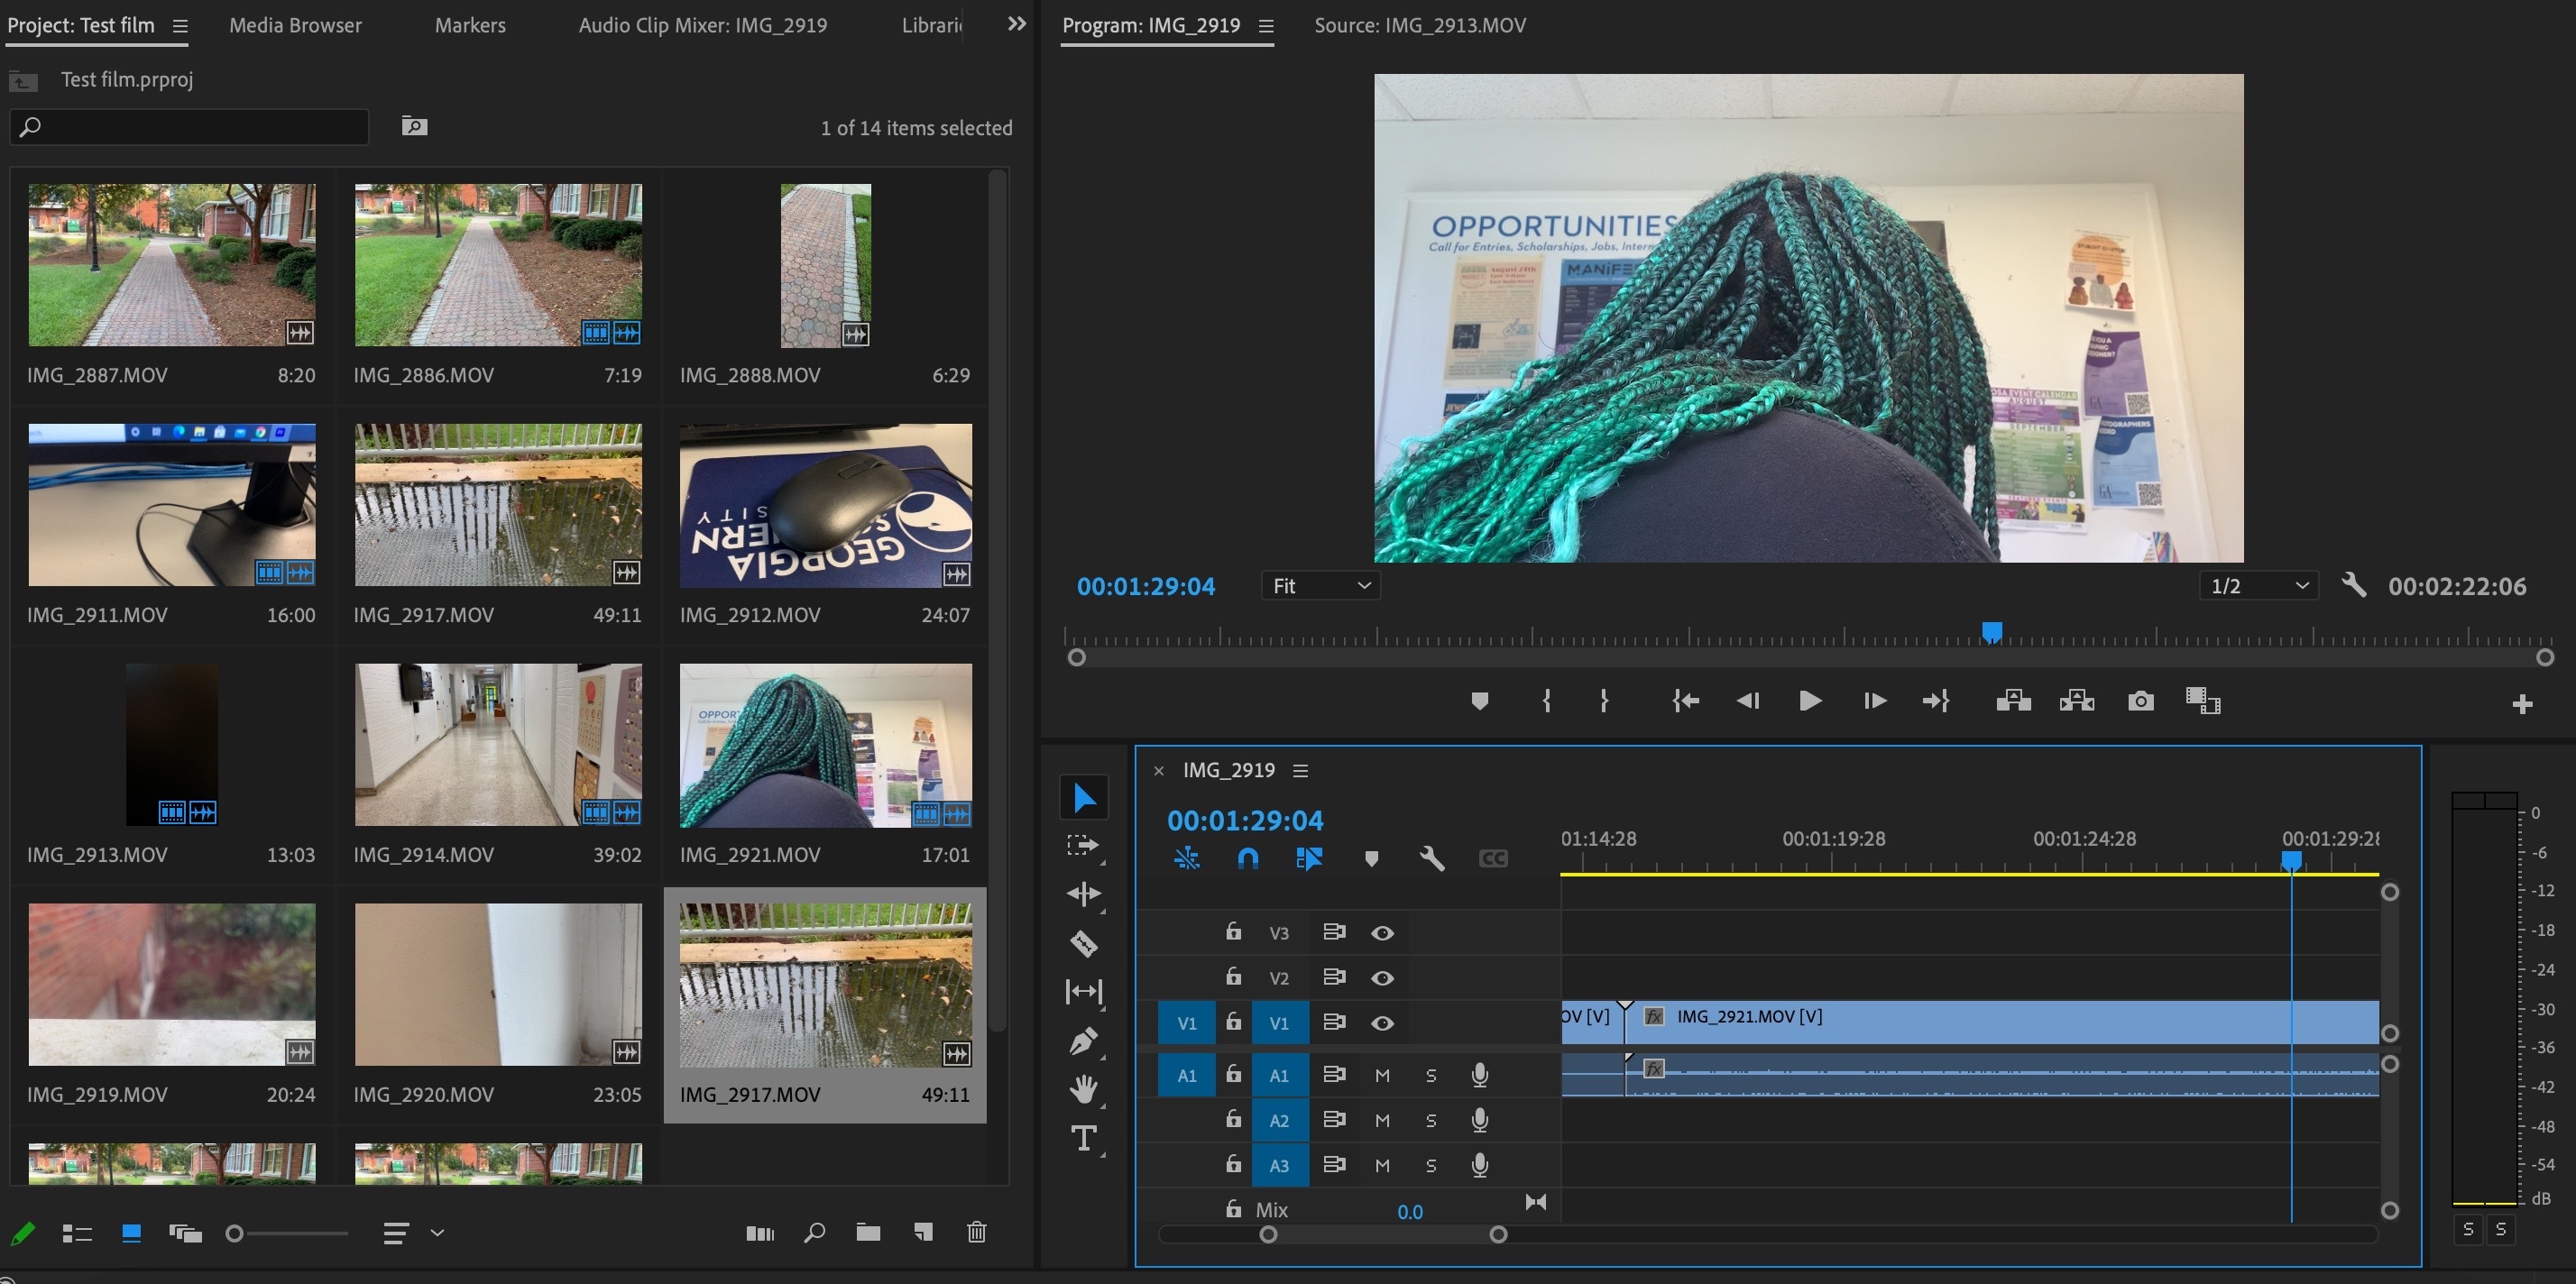Viewport: 2576px width, 1284px height.
Task: Click New Bin folder icon
Action: coord(868,1232)
